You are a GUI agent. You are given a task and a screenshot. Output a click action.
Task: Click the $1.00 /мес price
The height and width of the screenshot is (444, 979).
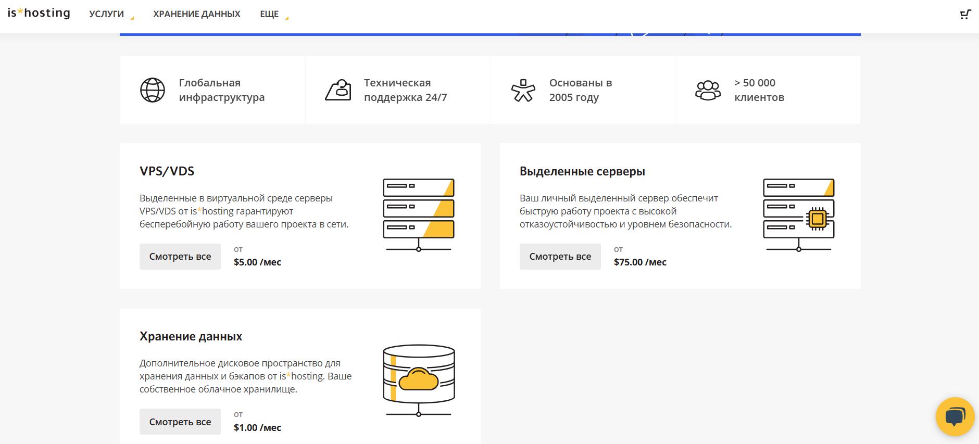(257, 428)
